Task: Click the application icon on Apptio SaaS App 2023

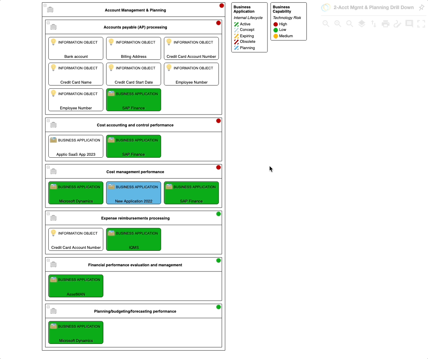Action: [53, 140]
